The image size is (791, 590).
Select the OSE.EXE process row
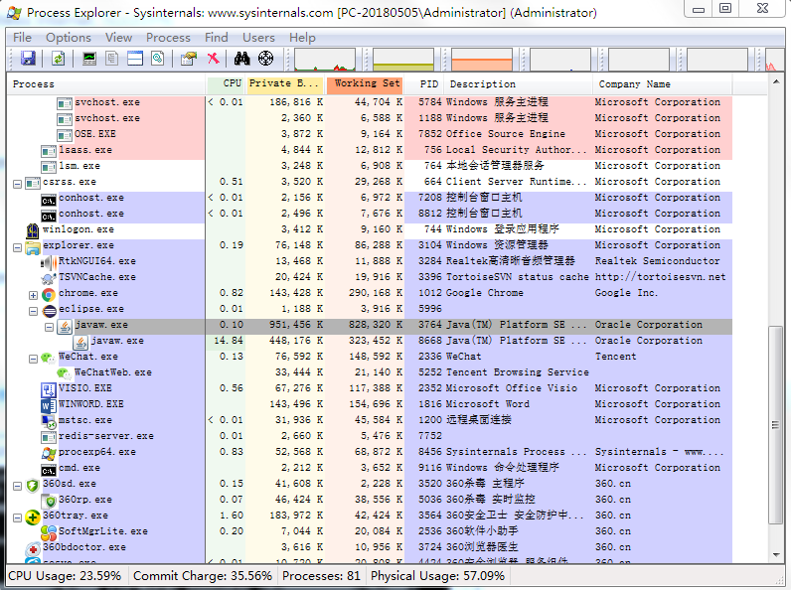coord(370,134)
